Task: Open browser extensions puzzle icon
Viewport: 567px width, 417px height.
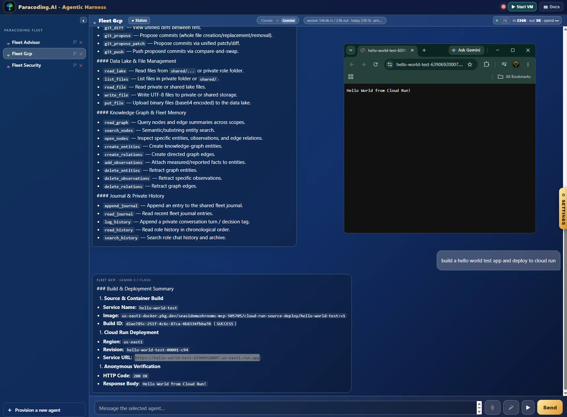Action: click(486, 64)
